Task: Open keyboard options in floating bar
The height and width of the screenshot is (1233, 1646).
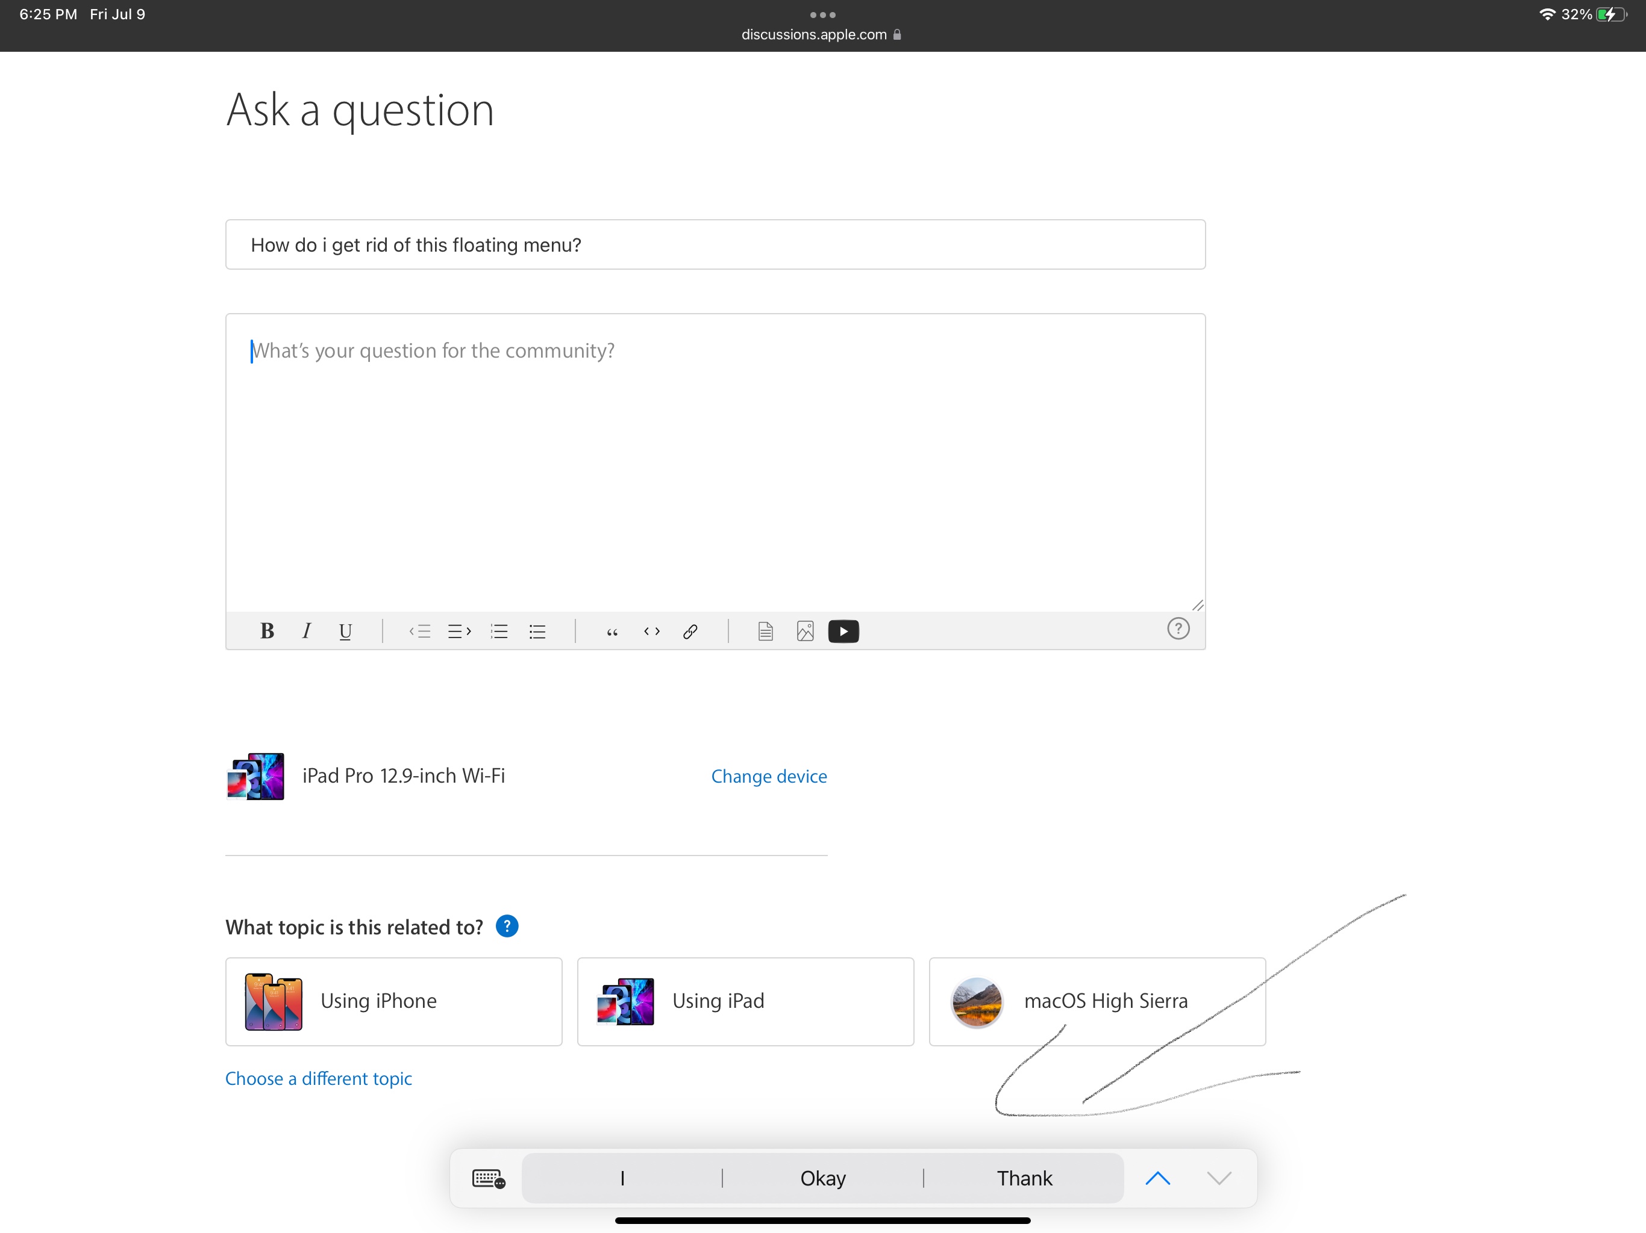Action: coord(489,1179)
